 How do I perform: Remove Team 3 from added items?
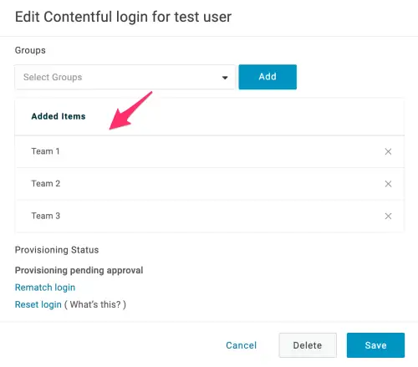click(388, 216)
